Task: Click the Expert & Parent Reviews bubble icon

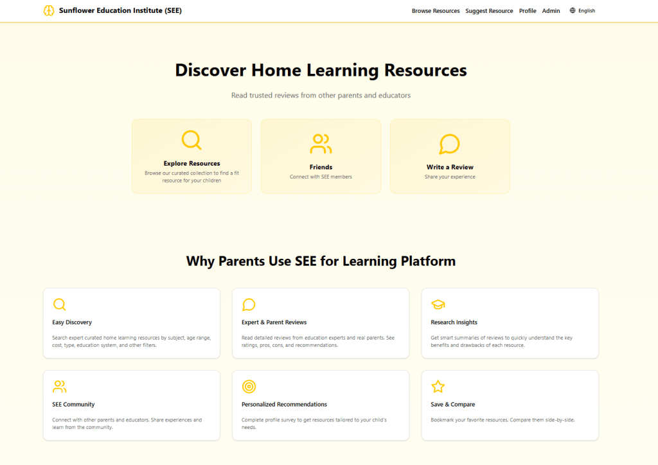Action: (249, 304)
